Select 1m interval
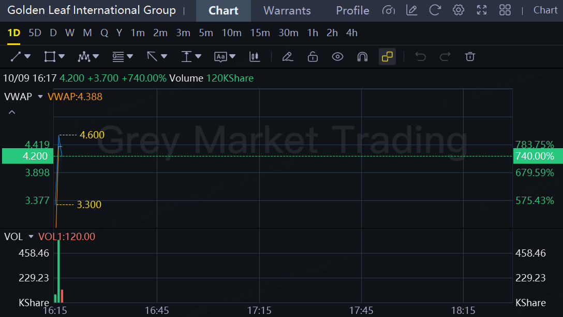Screen dimensions: 563x317 click(x=138, y=33)
